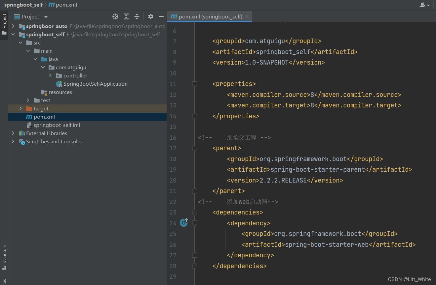Screen dimensions: 436x285
Task: Click the SpringBootSelfApplication class icon
Action: coord(59,84)
